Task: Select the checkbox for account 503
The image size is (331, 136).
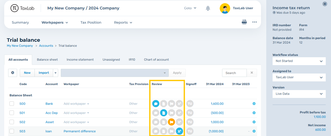Action: (12, 131)
